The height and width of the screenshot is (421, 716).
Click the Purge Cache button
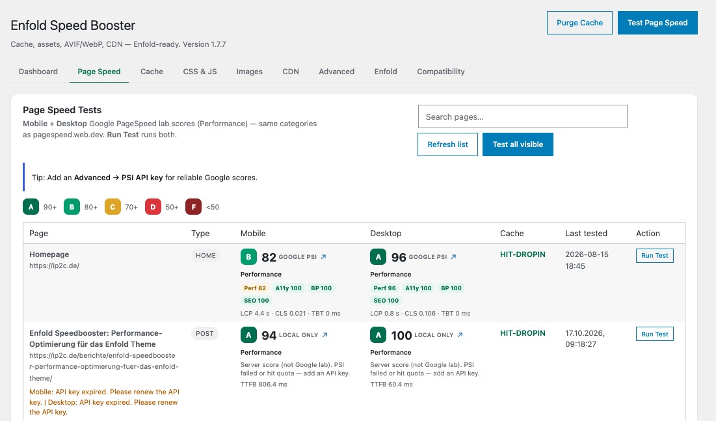579,23
